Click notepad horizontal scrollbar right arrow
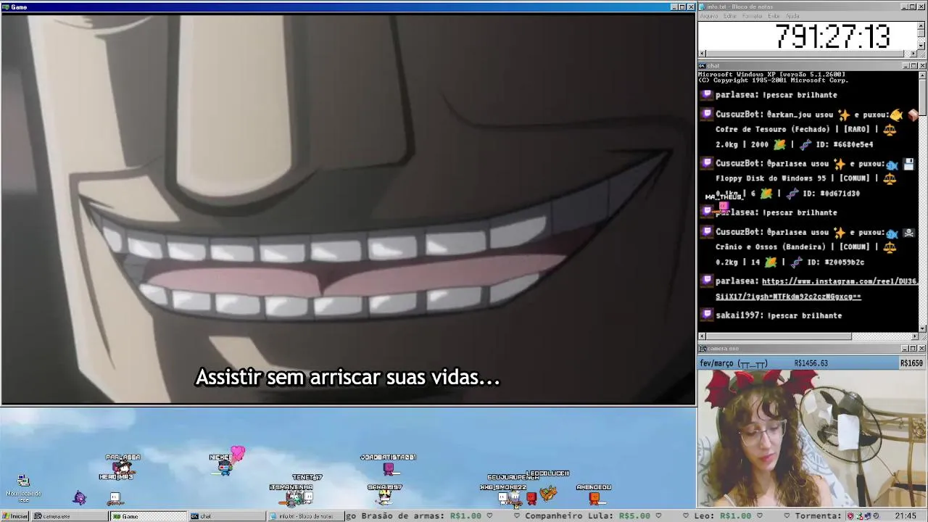928x522 pixels. point(913,54)
